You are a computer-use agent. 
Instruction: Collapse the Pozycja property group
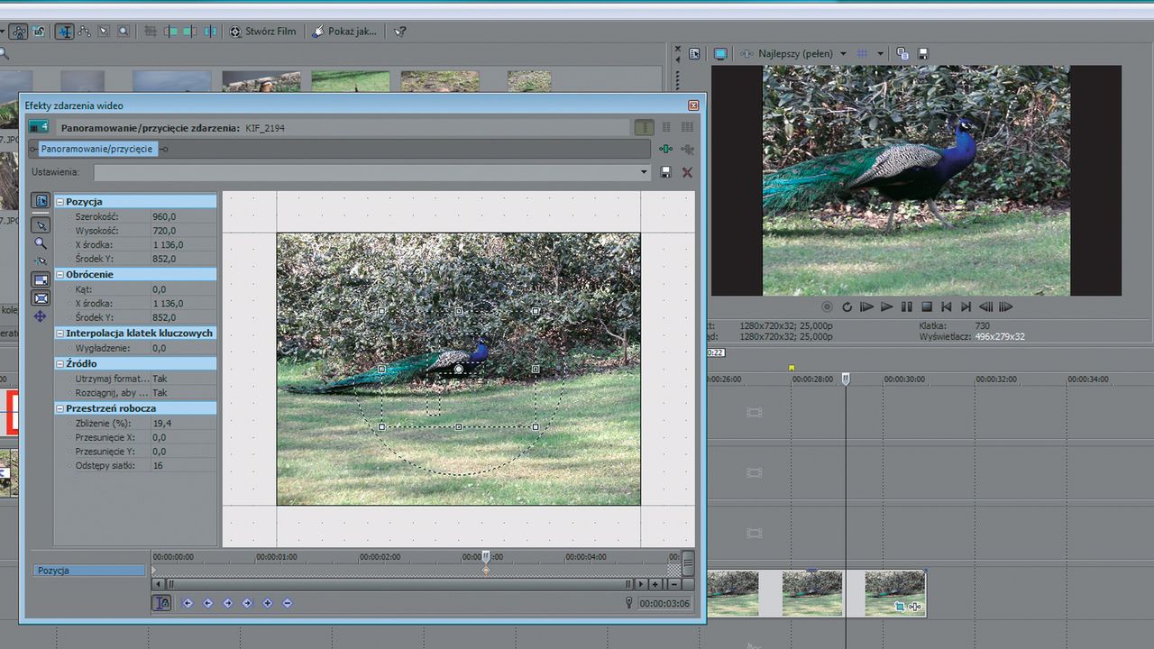(60, 202)
